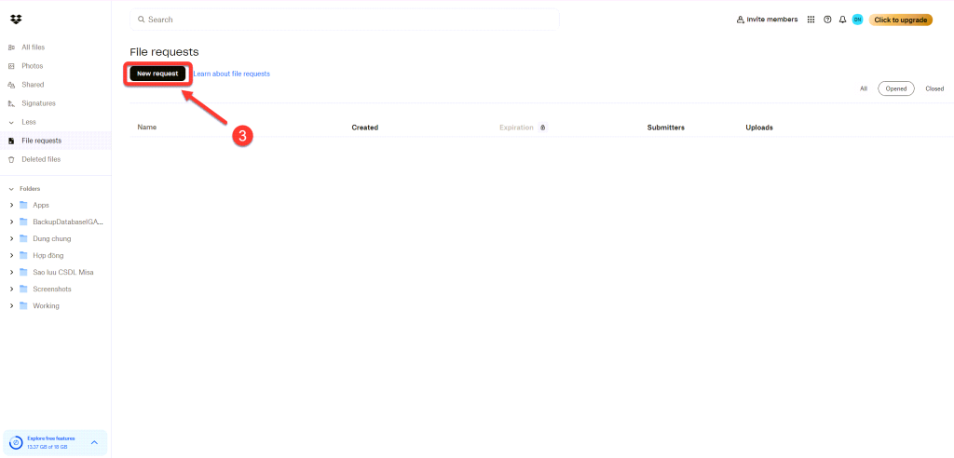954x458 pixels.
Task: Go to All files in sidebar
Action: pyautogui.click(x=33, y=47)
